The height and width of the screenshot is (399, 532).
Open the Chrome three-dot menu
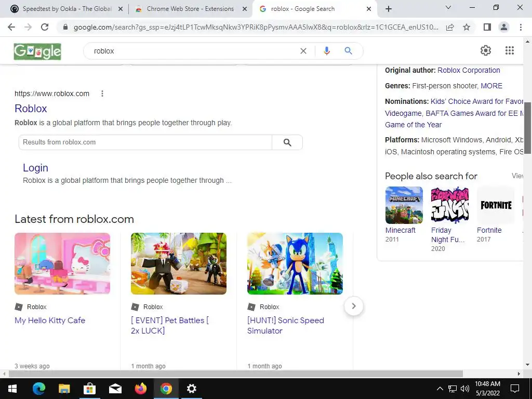point(521,27)
